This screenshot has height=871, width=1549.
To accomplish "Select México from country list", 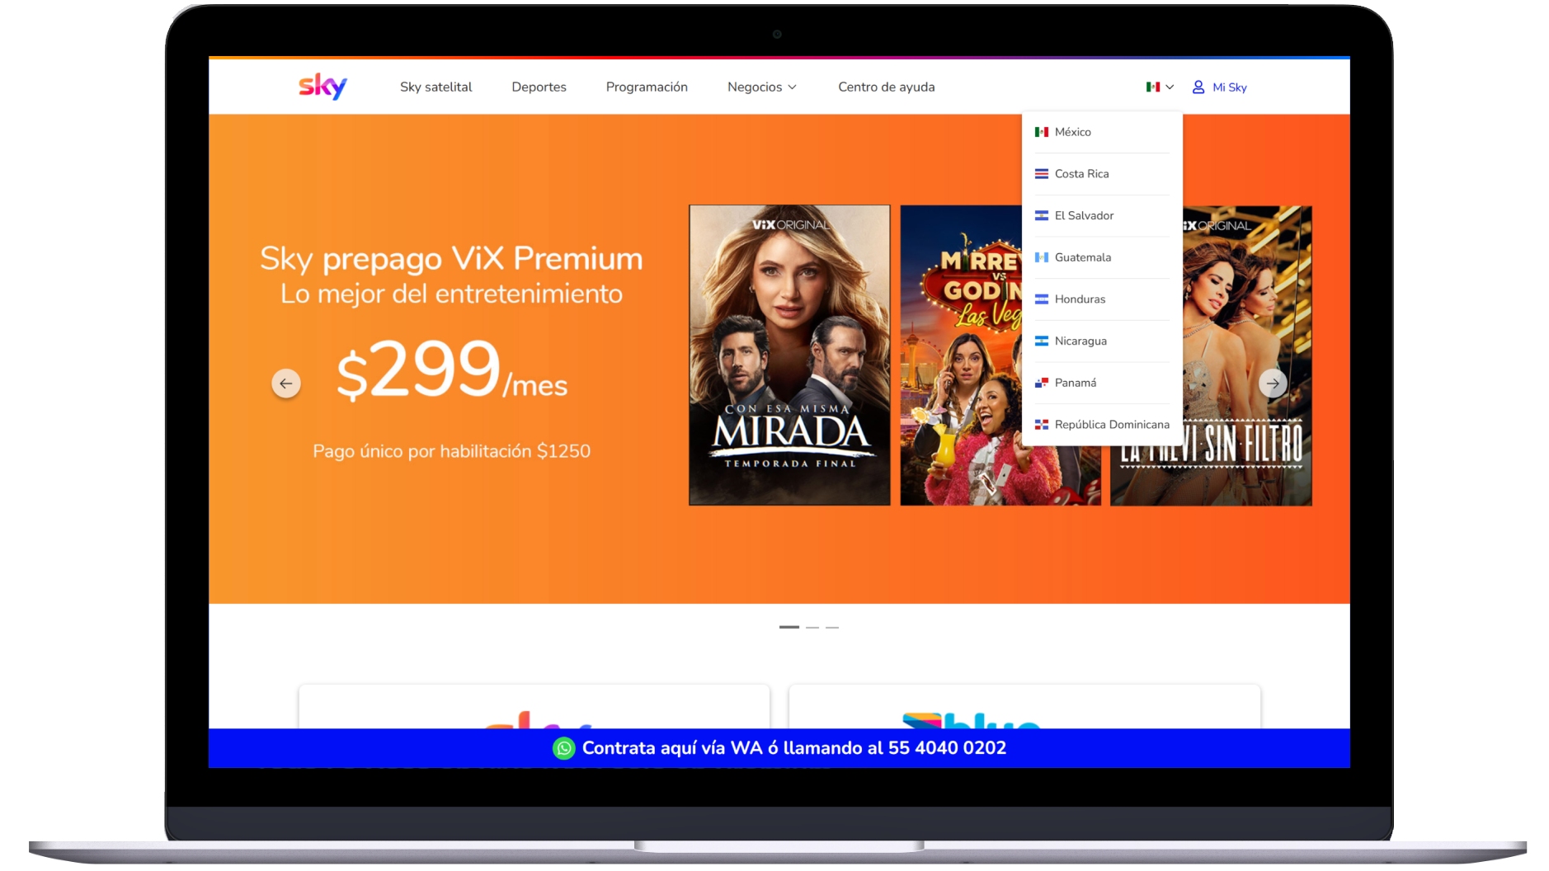I will click(x=1102, y=132).
